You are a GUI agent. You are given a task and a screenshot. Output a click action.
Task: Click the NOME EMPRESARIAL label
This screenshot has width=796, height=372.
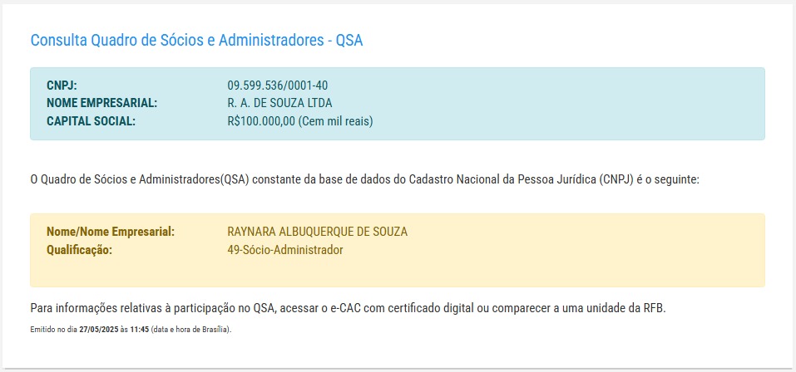coord(102,103)
